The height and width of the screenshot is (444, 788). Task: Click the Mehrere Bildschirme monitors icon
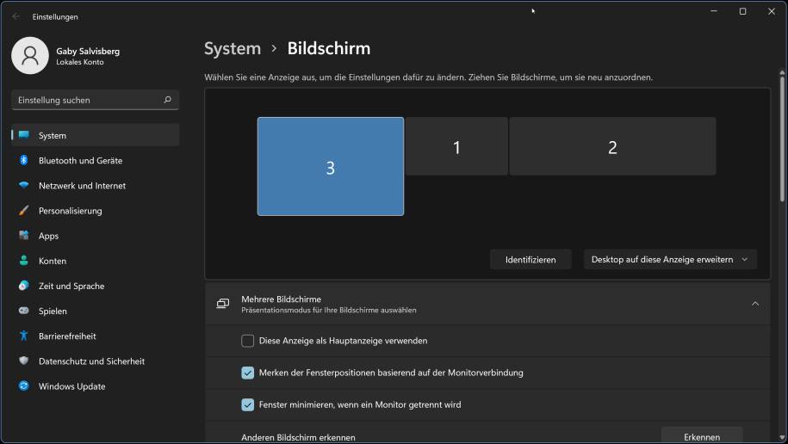click(223, 304)
